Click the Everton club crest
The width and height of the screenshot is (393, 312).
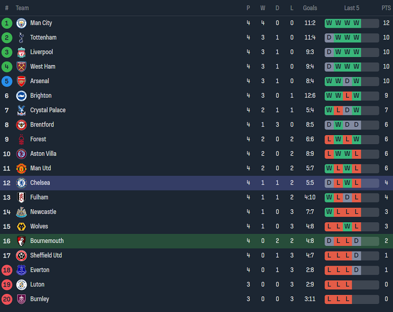click(21, 270)
